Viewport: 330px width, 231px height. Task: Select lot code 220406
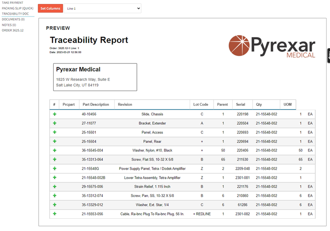point(242,150)
